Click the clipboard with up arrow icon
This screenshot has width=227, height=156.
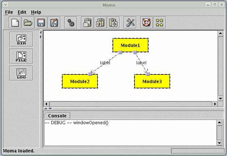100,23
